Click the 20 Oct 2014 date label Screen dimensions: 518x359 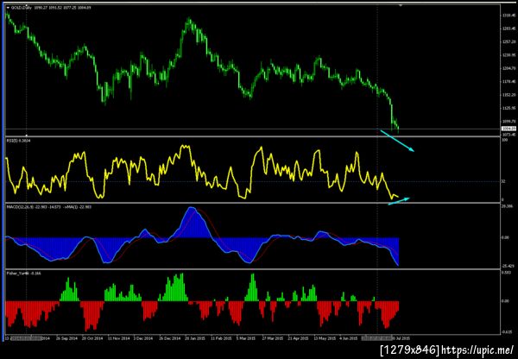[92, 338]
